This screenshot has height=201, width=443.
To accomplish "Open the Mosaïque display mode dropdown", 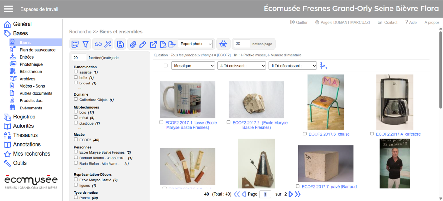I will click(193, 66).
